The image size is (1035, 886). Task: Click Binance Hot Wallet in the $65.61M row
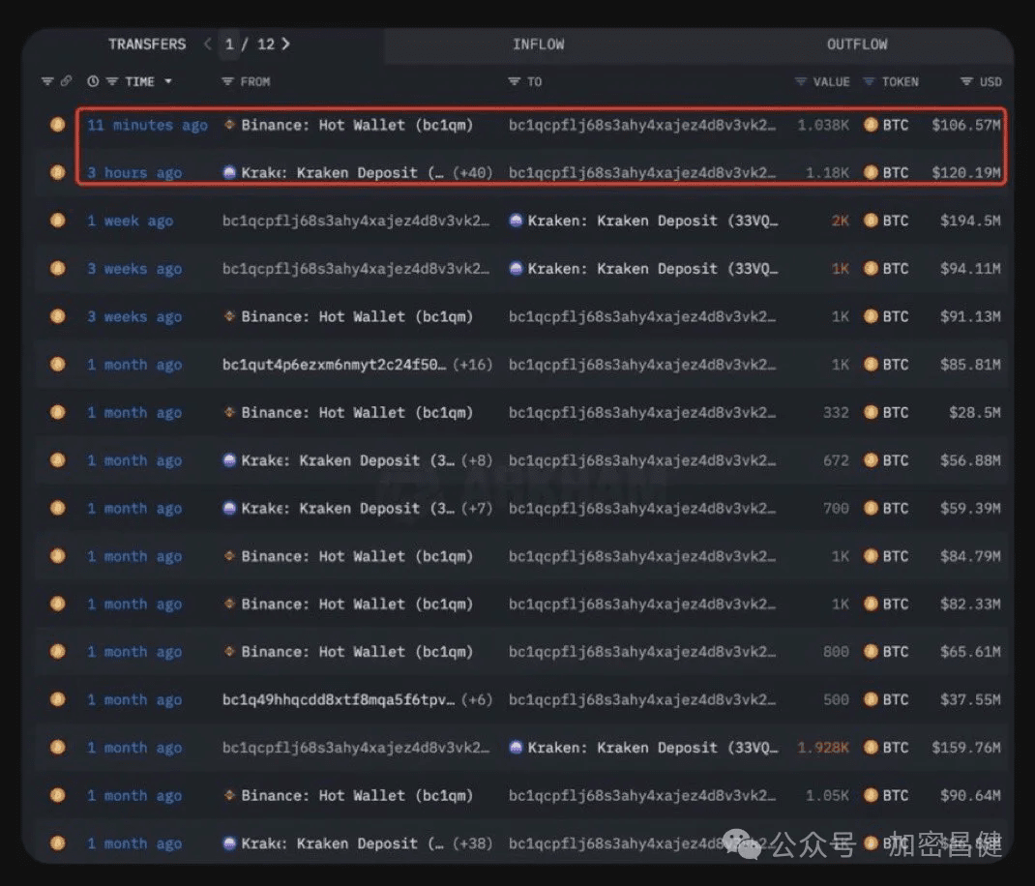click(x=357, y=652)
